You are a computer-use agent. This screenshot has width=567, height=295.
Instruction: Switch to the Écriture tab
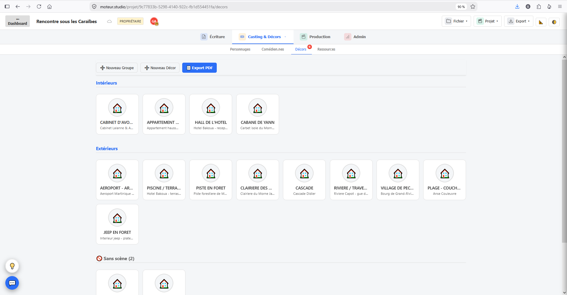tap(213, 37)
